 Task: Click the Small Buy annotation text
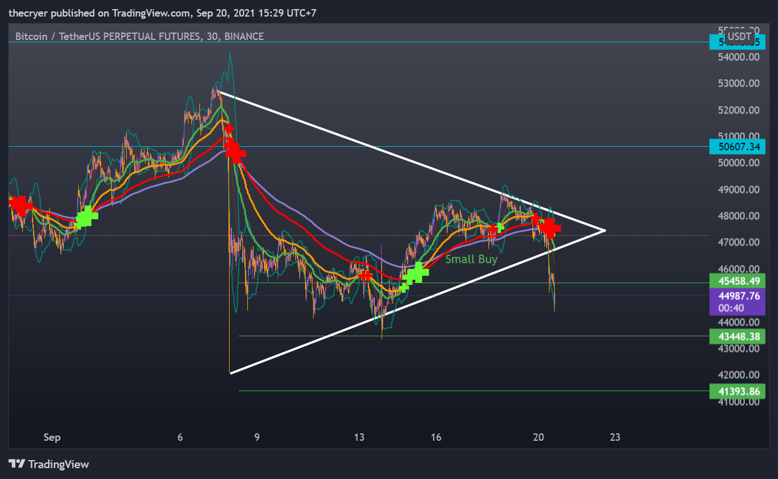(x=471, y=259)
